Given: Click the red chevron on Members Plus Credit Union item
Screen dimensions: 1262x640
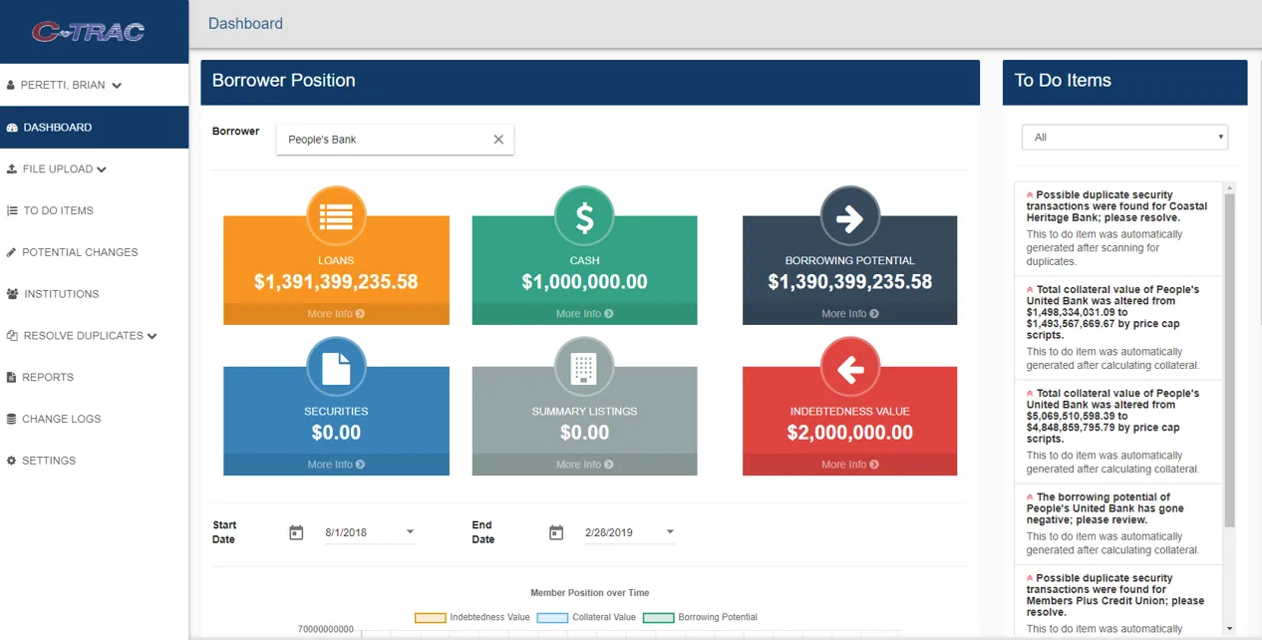Looking at the screenshot, I should click(x=1030, y=578).
